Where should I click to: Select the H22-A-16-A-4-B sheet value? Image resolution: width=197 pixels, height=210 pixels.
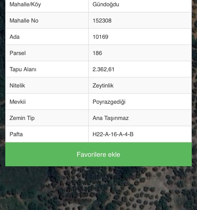113,134
